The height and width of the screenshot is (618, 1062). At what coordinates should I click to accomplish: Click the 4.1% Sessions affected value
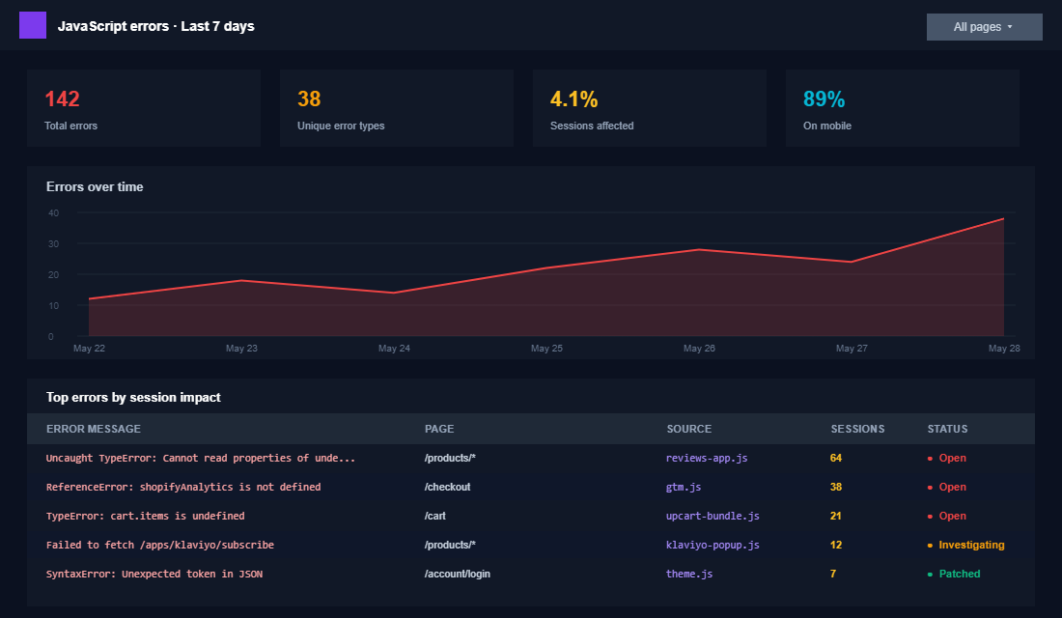pos(573,98)
